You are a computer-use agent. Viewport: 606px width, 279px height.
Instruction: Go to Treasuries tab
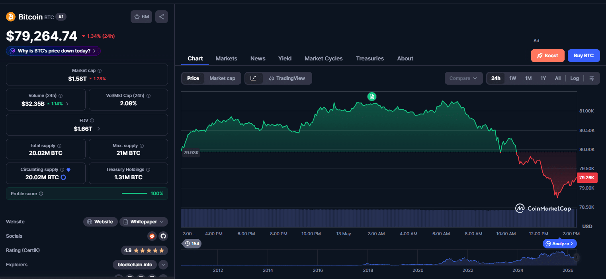(x=370, y=58)
